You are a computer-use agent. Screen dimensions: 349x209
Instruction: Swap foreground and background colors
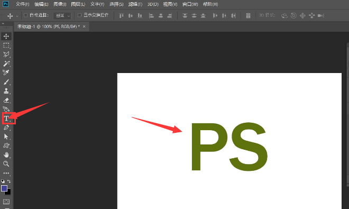click(x=9, y=181)
